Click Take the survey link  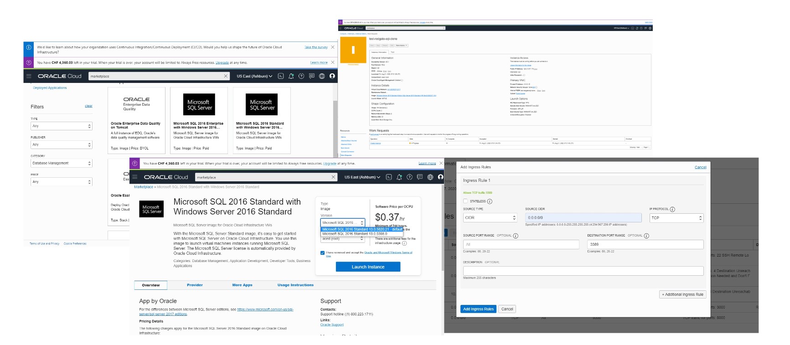click(x=316, y=47)
